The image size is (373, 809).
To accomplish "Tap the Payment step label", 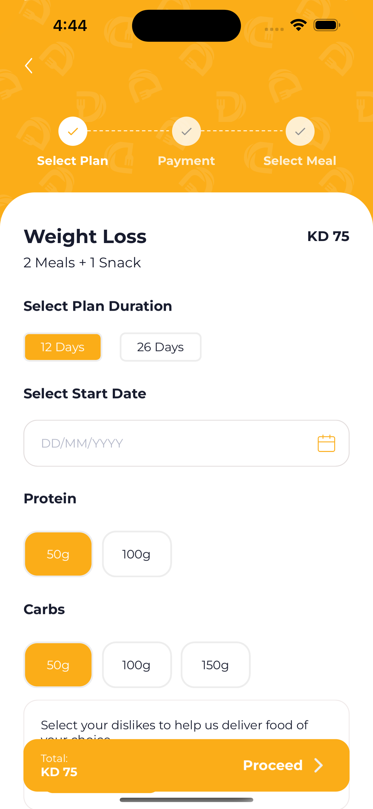I will [x=186, y=161].
